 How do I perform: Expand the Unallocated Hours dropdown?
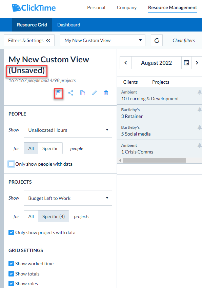pyautogui.click(x=68, y=130)
